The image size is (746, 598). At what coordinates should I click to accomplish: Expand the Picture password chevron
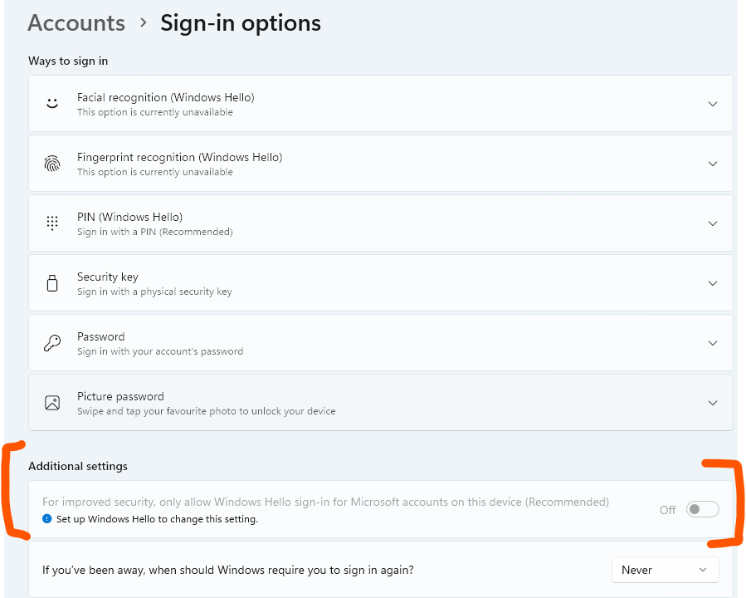coord(712,403)
